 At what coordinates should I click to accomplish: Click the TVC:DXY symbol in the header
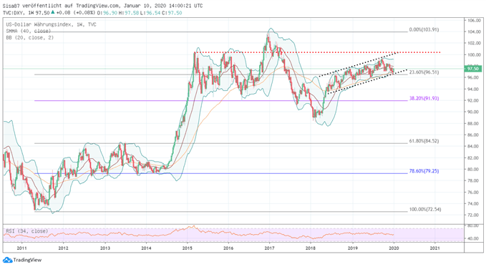tap(14, 13)
